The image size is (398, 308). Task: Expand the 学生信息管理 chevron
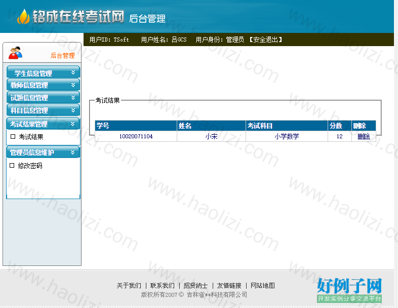(73, 72)
